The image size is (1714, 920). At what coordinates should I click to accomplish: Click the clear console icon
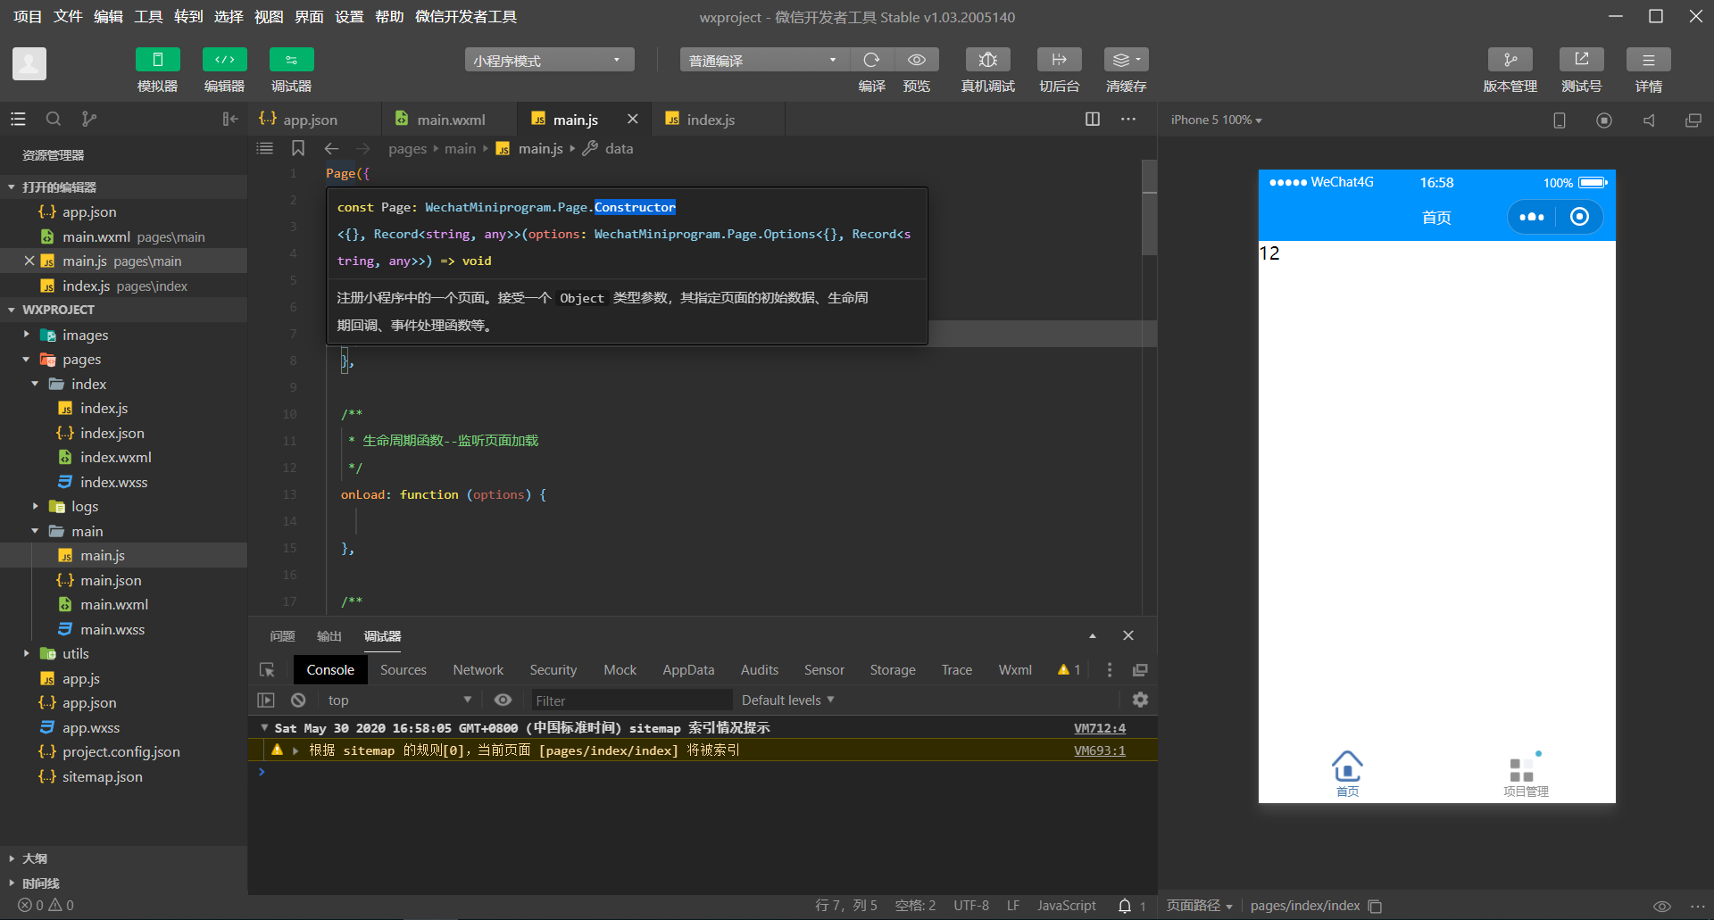298,700
